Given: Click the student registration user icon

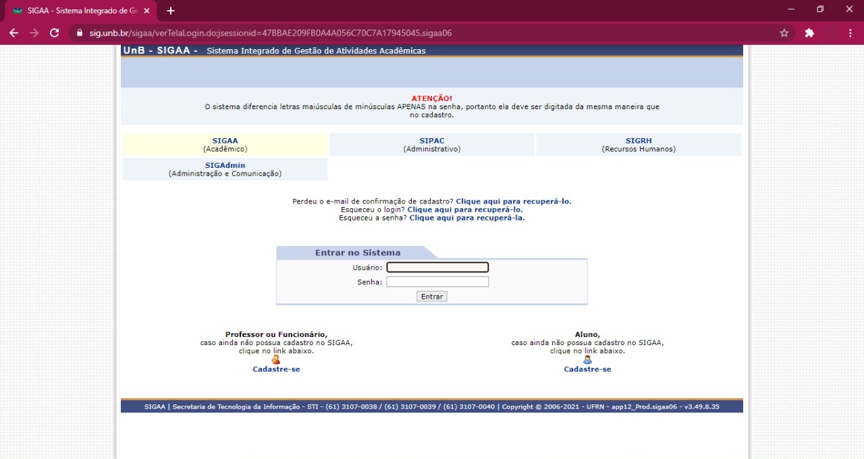Looking at the screenshot, I should [x=587, y=360].
